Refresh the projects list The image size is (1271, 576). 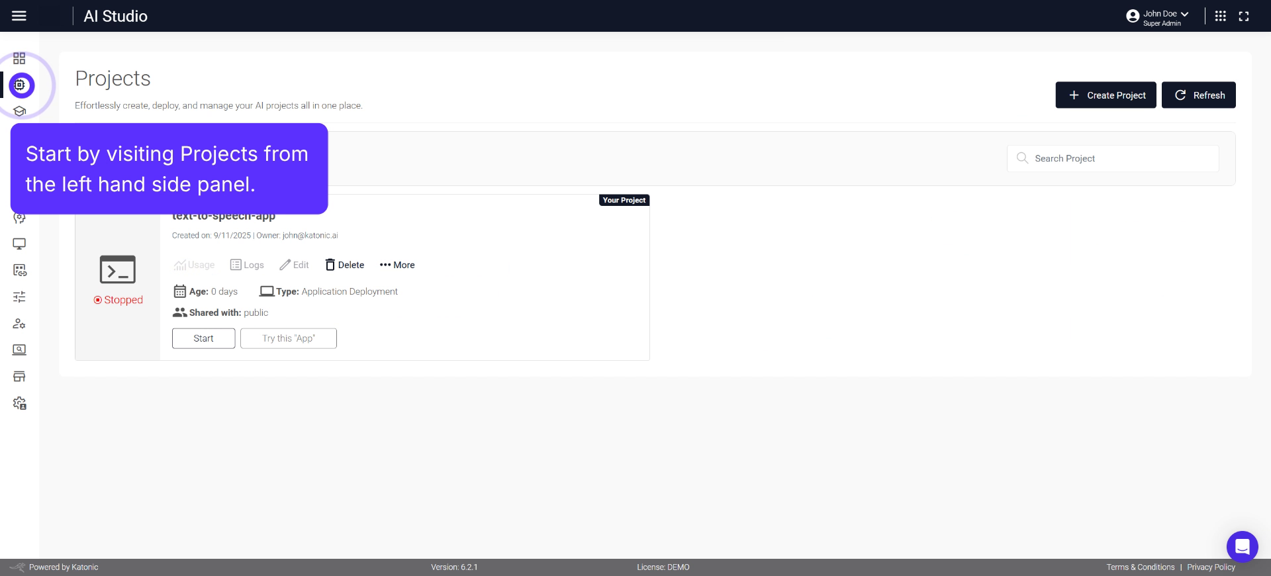coord(1198,95)
